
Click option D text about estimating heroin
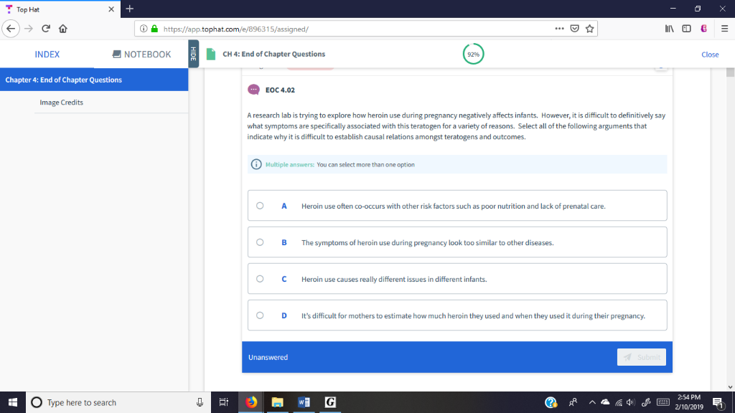(x=473, y=315)
